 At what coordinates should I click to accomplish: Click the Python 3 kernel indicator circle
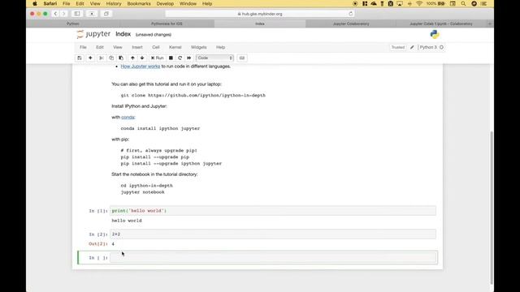click(x=441, y=47)
